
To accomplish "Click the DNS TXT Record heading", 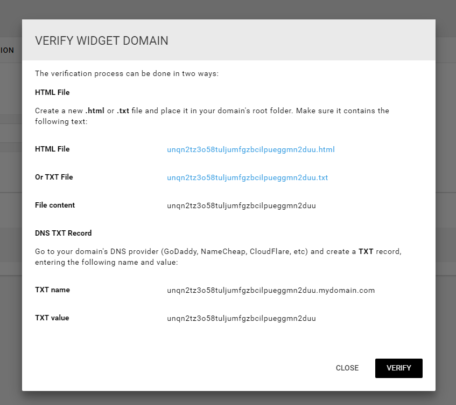I will 64,233.
